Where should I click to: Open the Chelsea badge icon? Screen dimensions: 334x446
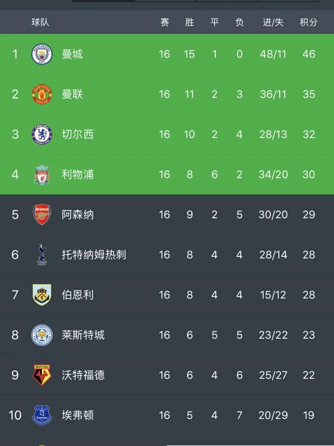click(42, 134)
